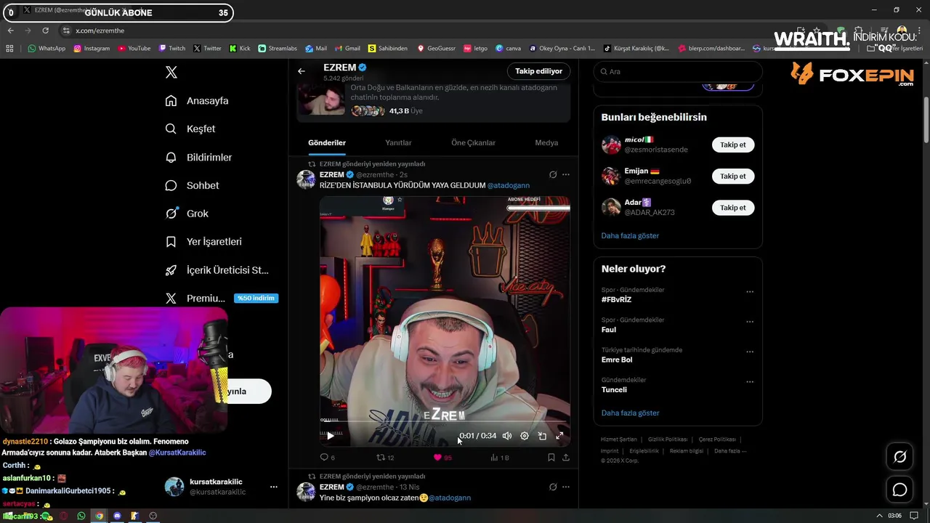Open the Faul trend
Image resolution: width=930 pixels, height=523 pixels.
tap(608, 330)
